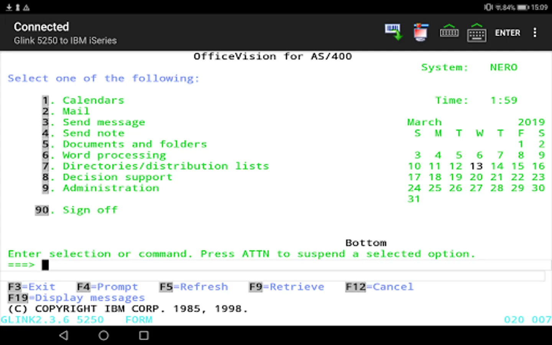Tap the F4=Prompt function key
Viewport: 552px width, 345px height.
tap(107, 287)
